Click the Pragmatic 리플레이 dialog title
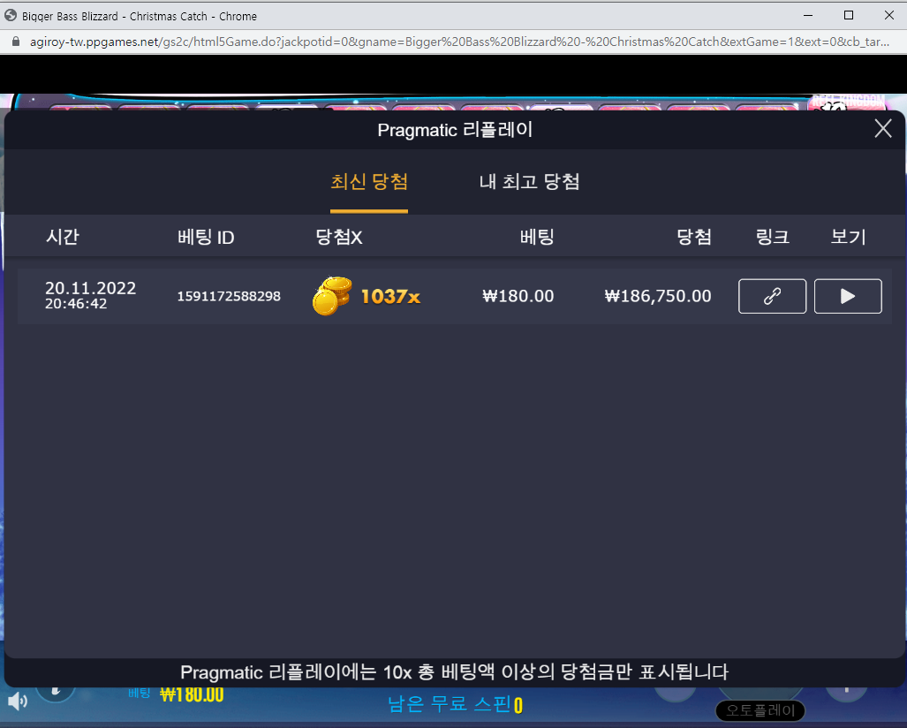 click(455, 130)
